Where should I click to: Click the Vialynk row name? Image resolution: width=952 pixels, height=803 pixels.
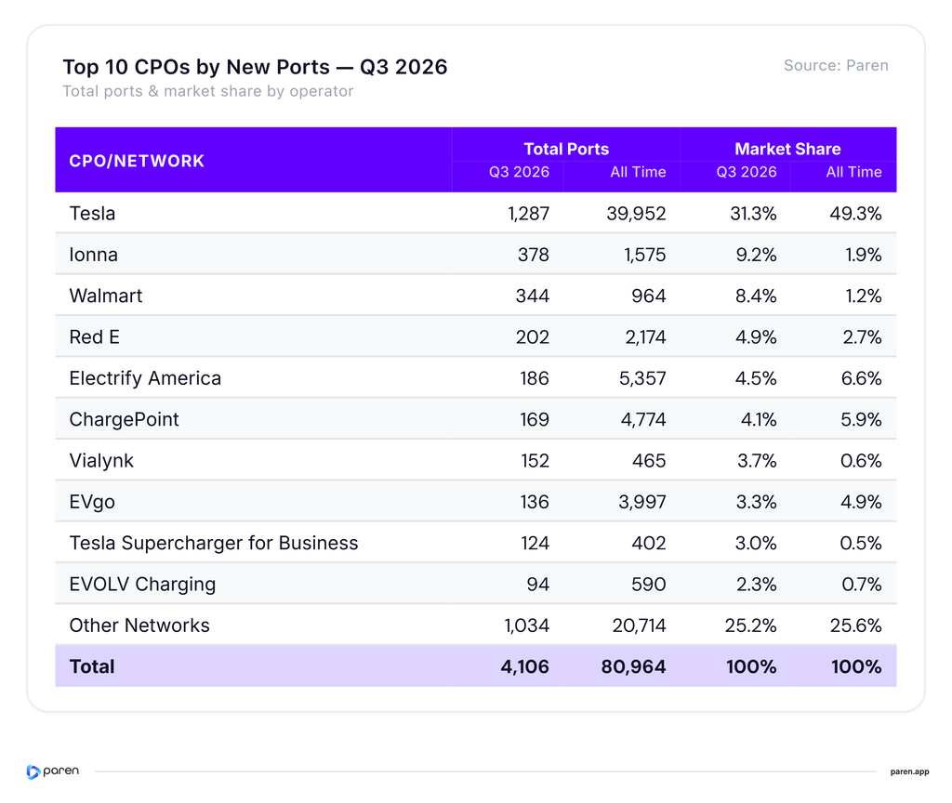coord(101,461)
